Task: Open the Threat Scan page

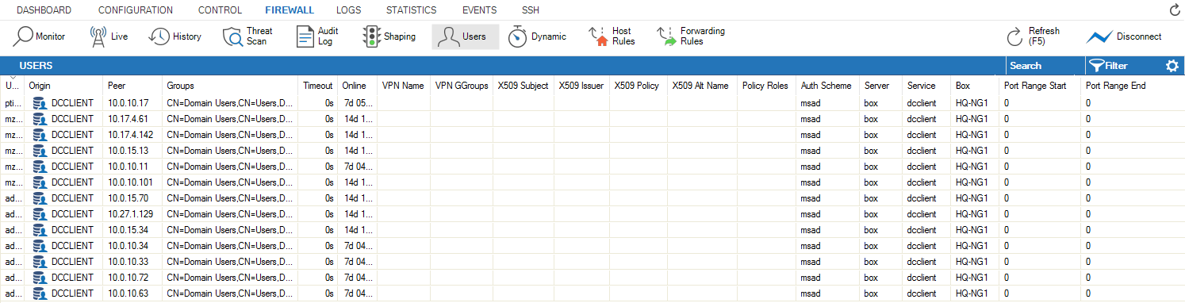Action: coord(248,36)
